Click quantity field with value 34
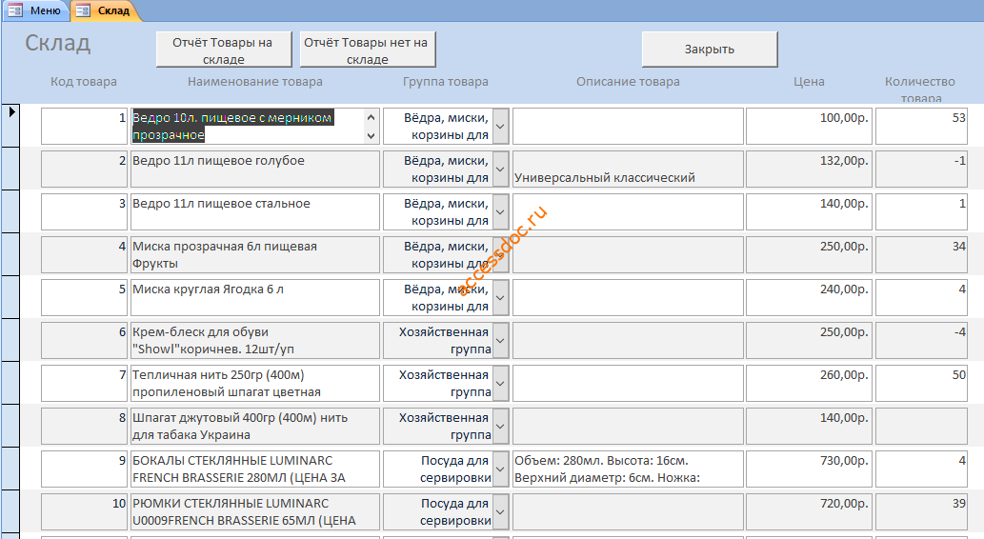This screenshot has width=984, height=539. coord(921,254)
